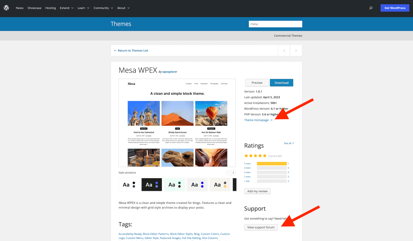Image resolution: width=413 pixels, height=241 pixels.
Task: Select the style variation with blue dots
Action: pyautogui.click(x=197, y=185)
